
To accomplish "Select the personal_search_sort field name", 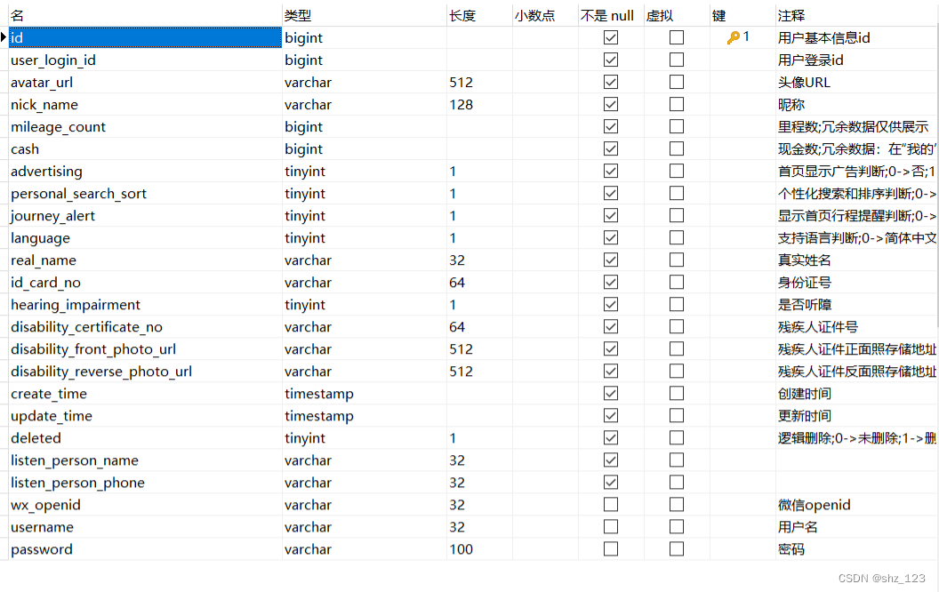I will click(x=78, y=194).
